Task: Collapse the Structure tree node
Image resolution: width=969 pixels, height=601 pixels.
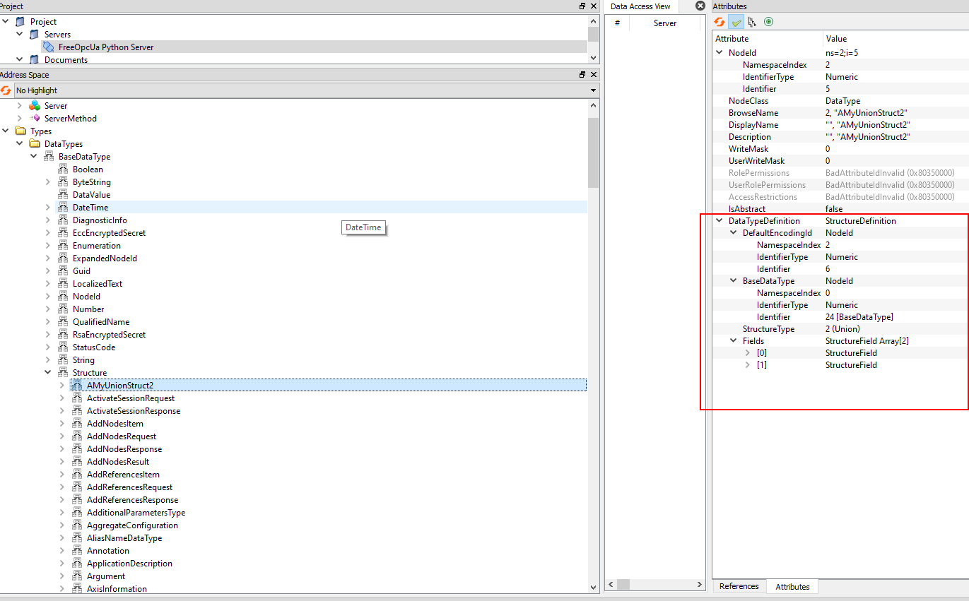Action: 48,373
